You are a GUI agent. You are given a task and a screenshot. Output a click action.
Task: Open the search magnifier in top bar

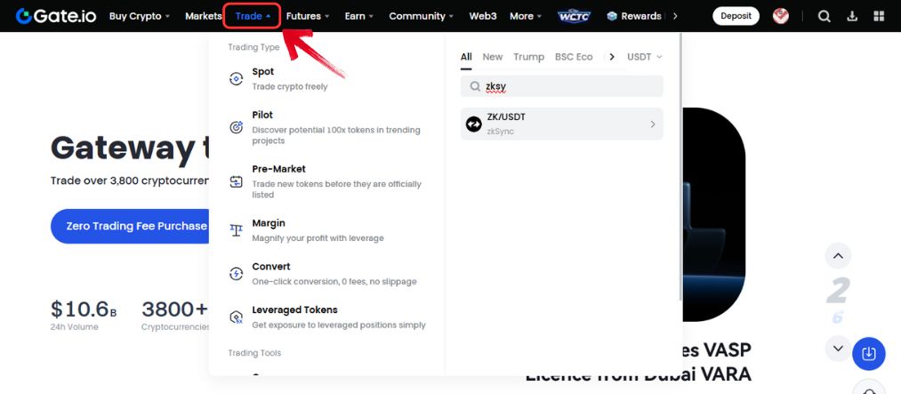[824, 16]
